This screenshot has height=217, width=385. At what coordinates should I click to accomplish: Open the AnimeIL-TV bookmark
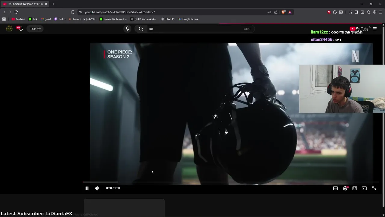(82, 19)
